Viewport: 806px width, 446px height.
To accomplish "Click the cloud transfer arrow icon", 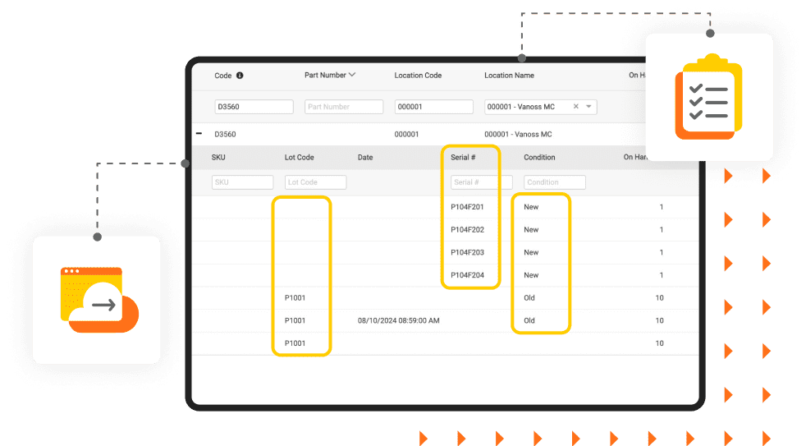I will point(98,299).
